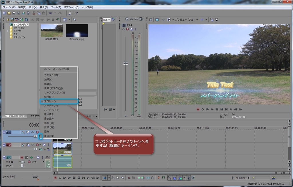Open the media Views dropdown arrow
293x187 pixels.
pyautogui.click(x=69, y=20)
